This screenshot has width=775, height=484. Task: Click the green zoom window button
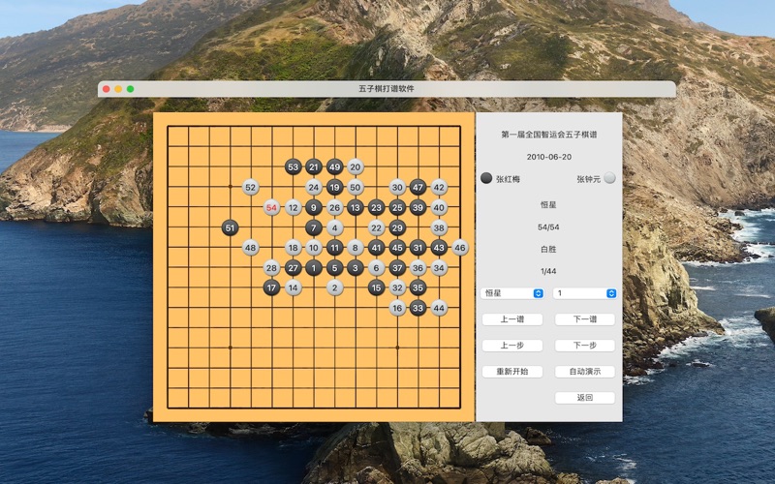pyautogui.click(x=131, y=89)
